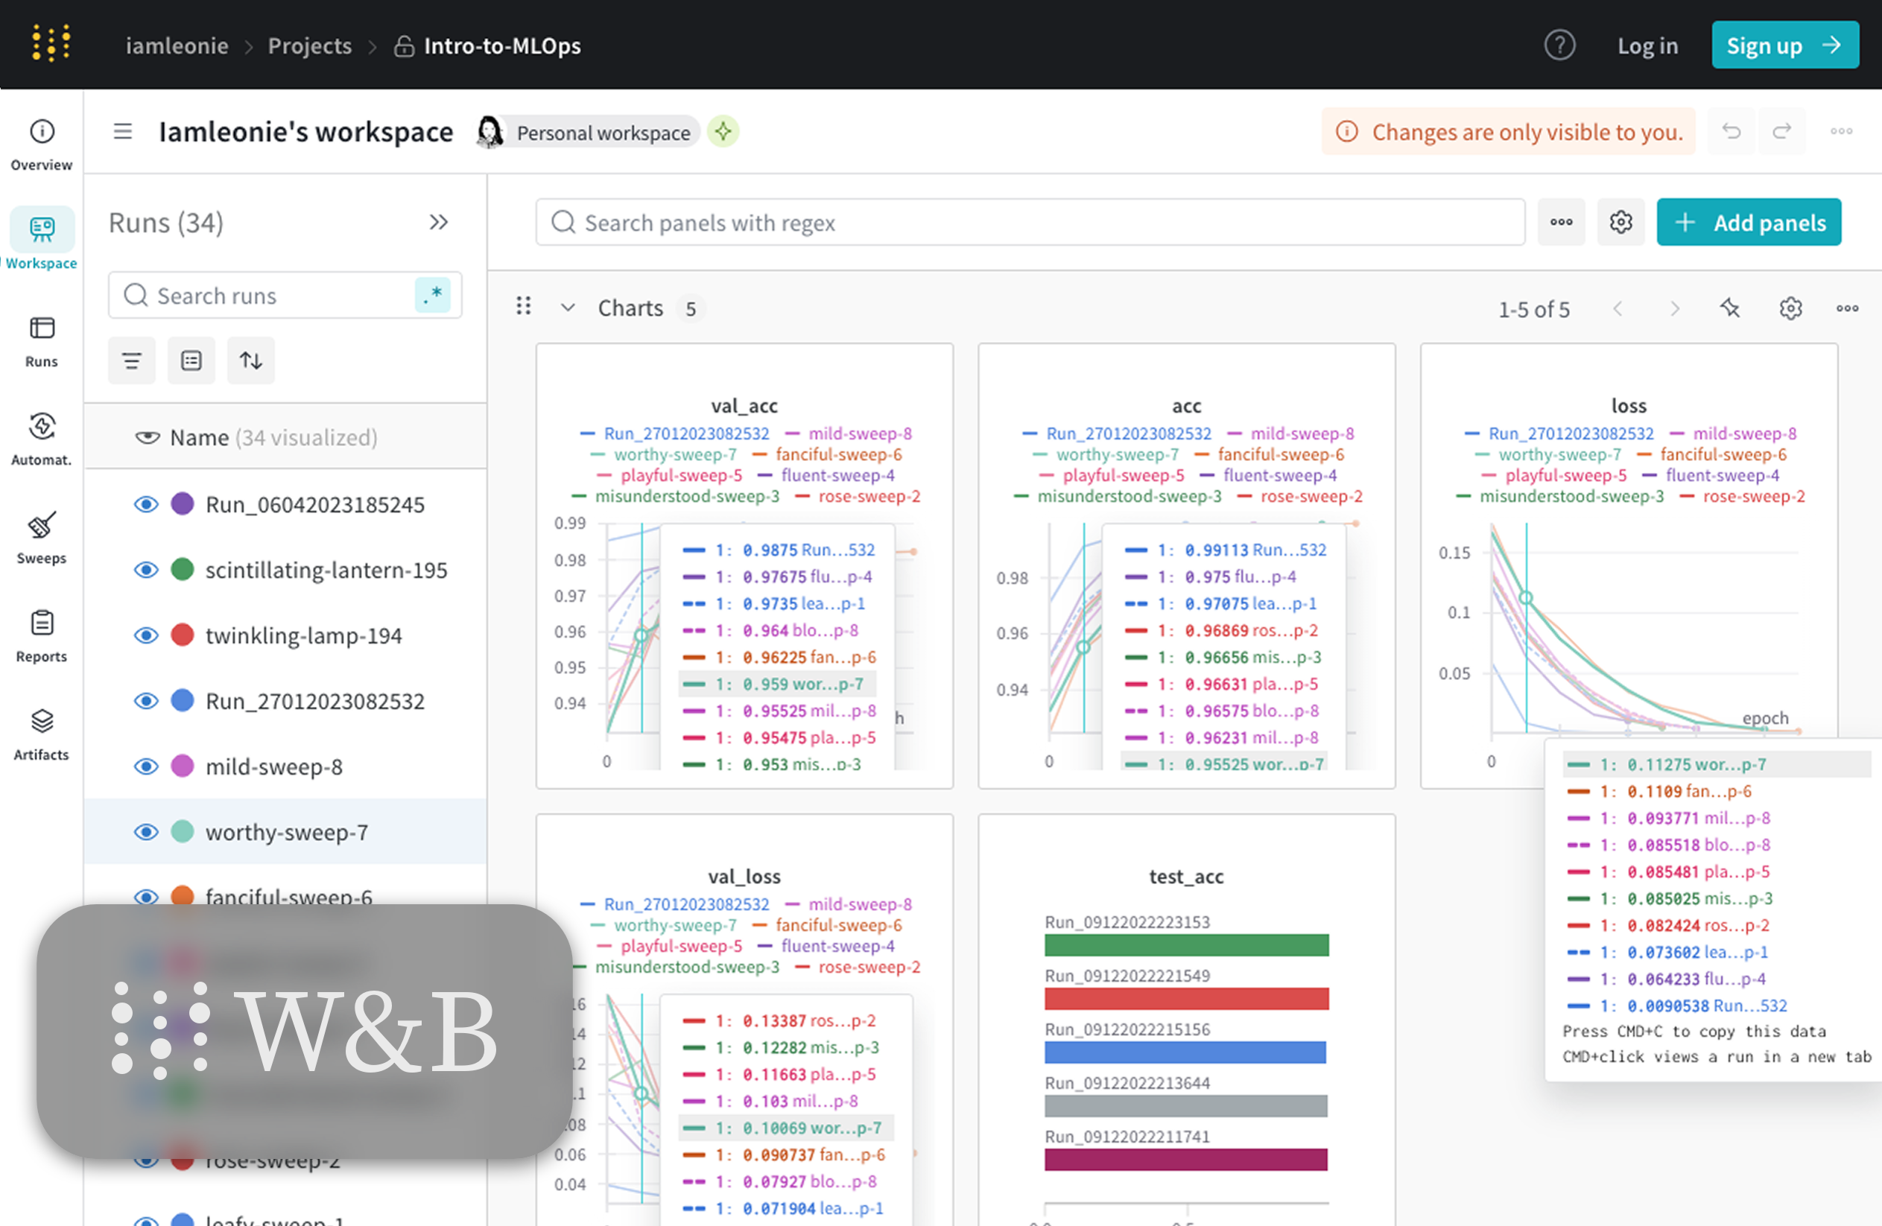Toggle the eye icon in Name header
1882x1226 pixels.
tap(147, 437)
